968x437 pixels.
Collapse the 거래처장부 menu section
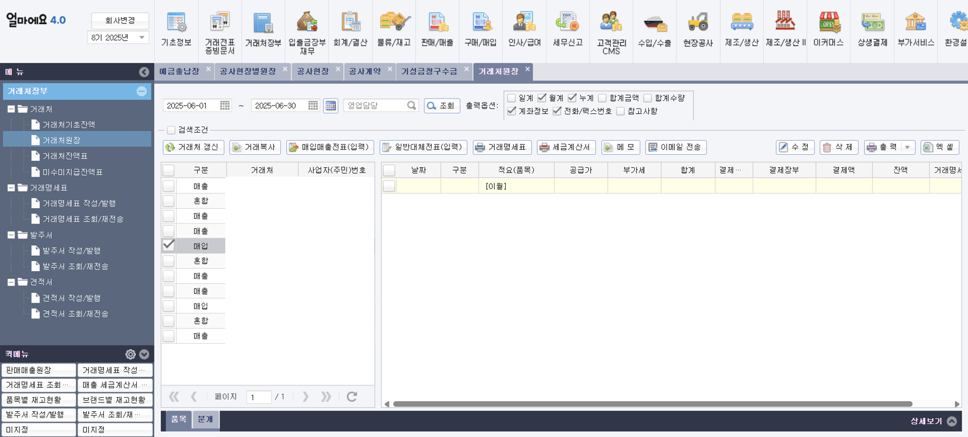141,92
